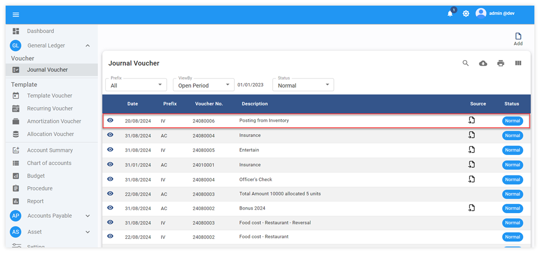Click the source document icon for Insurance 24080004

[471, 135]
